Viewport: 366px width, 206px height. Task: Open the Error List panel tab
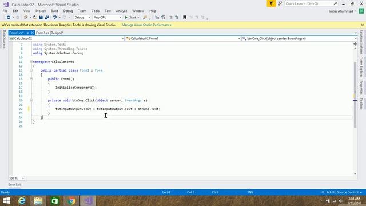pyautogui.click(x=14, y=184)
